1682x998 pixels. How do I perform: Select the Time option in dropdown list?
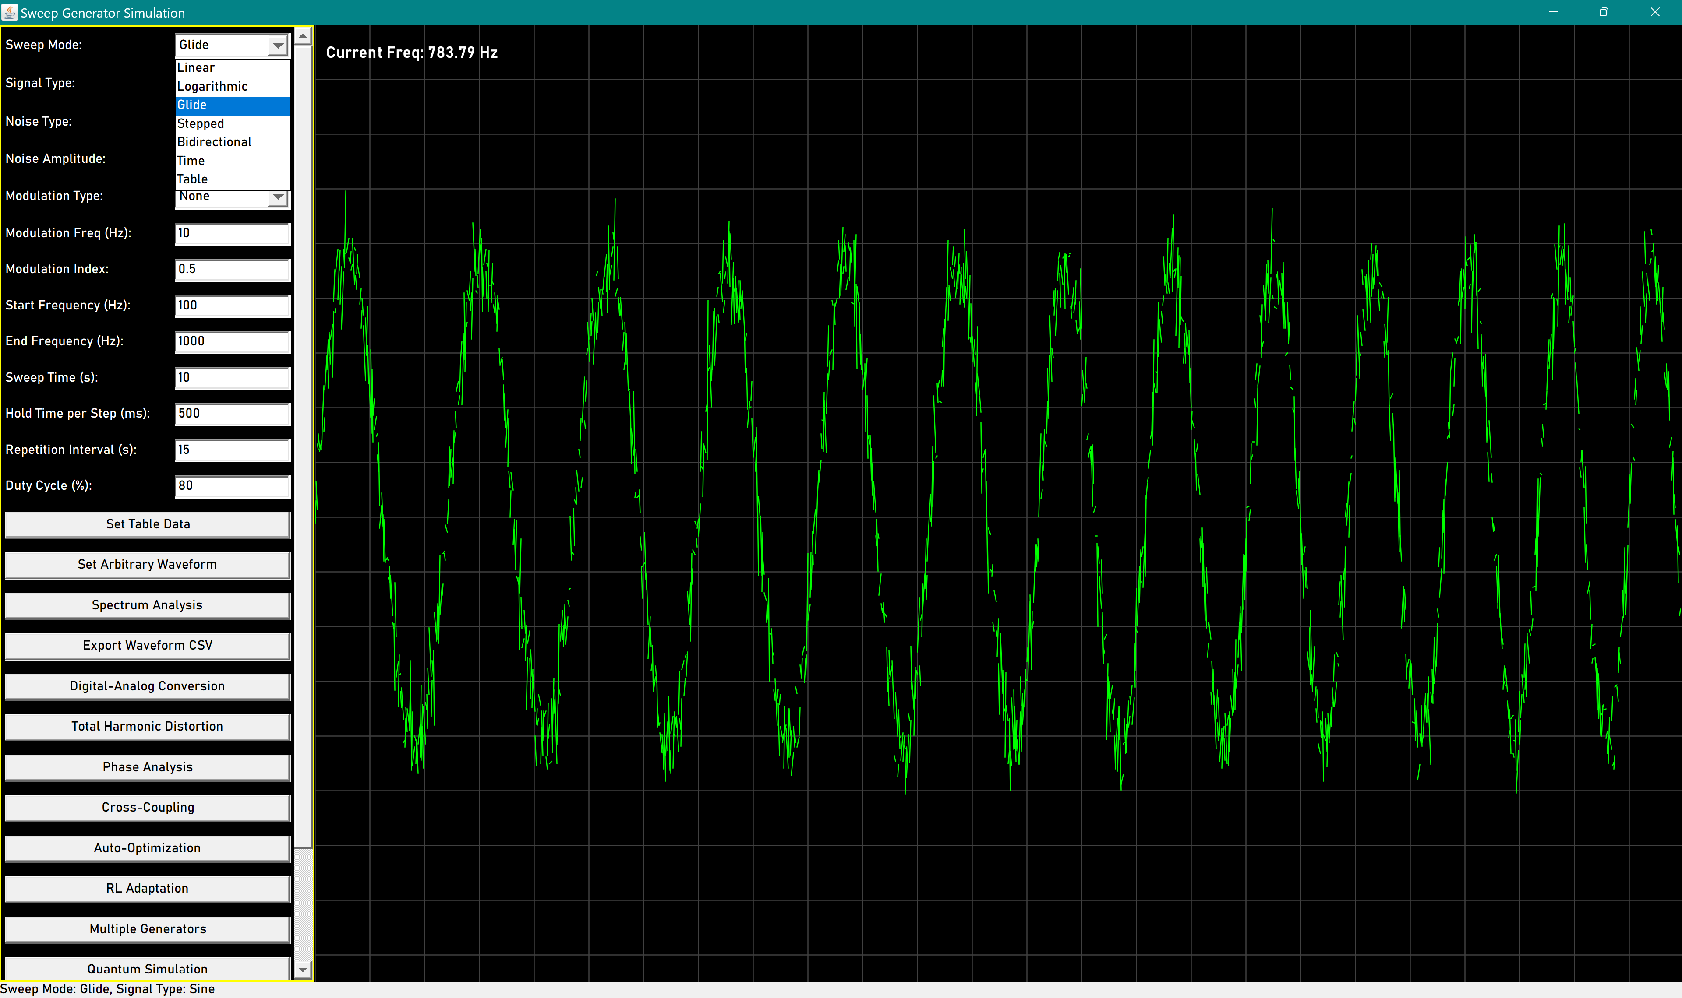(x=231, y=161)
